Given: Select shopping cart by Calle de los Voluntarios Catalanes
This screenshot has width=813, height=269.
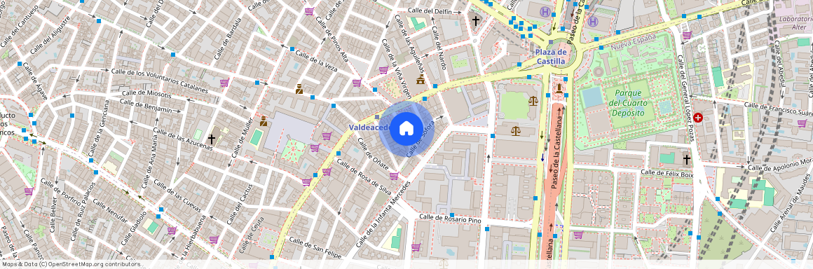Looking at the screenshot, I should pos(224,83).
